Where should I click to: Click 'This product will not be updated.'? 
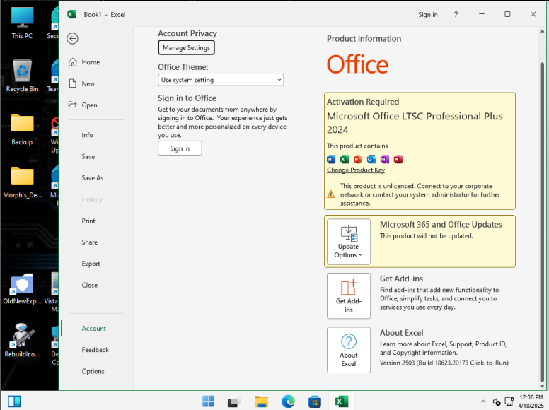click(x=427, y=236)
